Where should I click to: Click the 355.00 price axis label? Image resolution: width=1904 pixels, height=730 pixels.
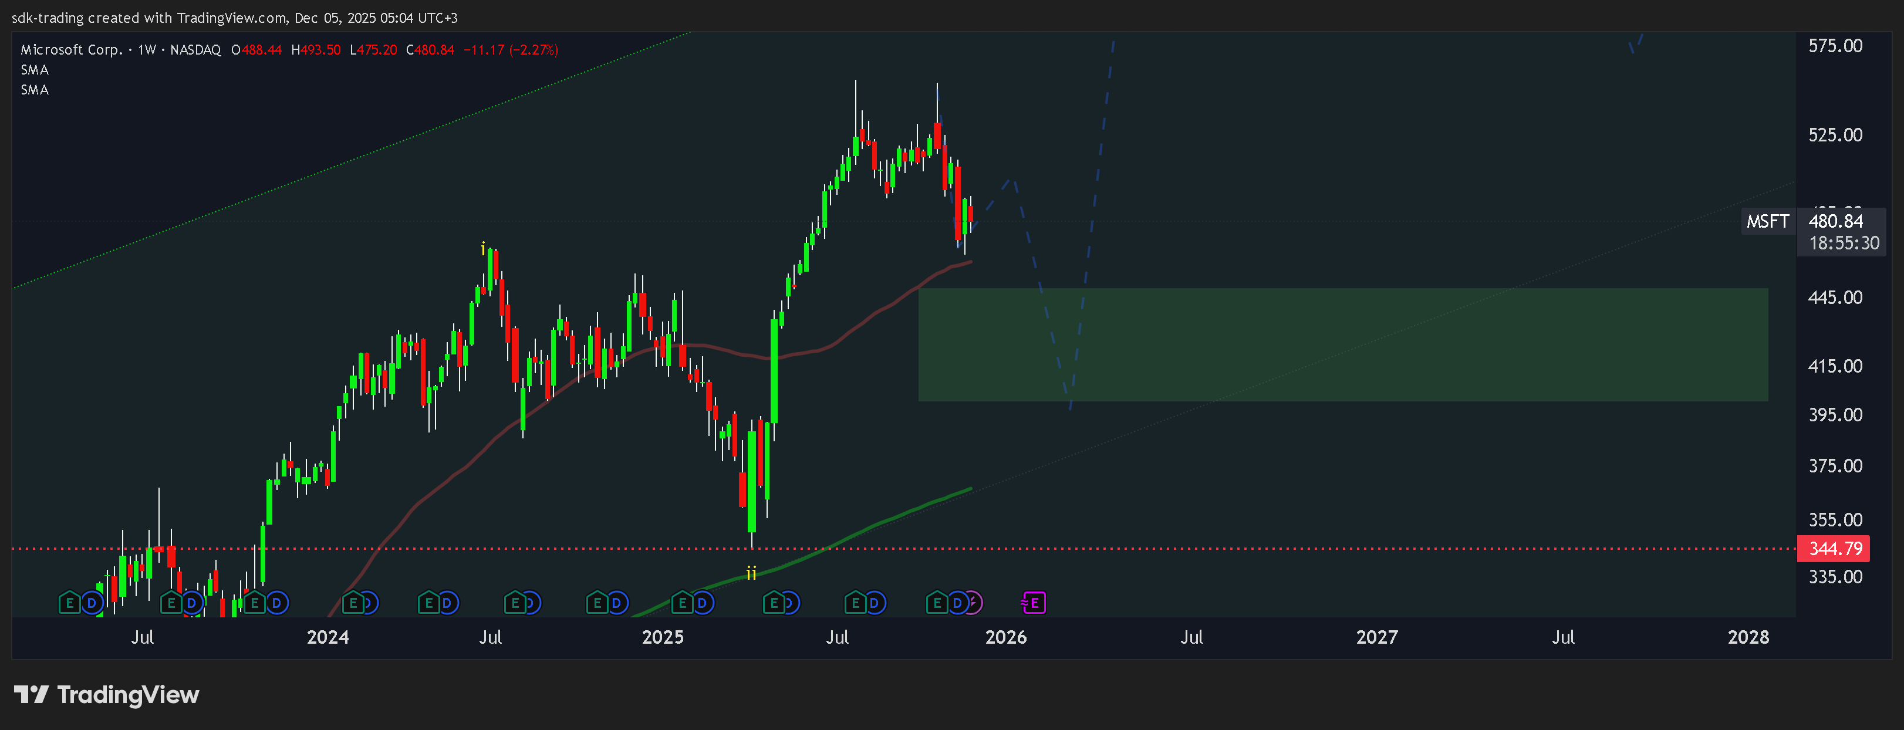click(1835, 519)
